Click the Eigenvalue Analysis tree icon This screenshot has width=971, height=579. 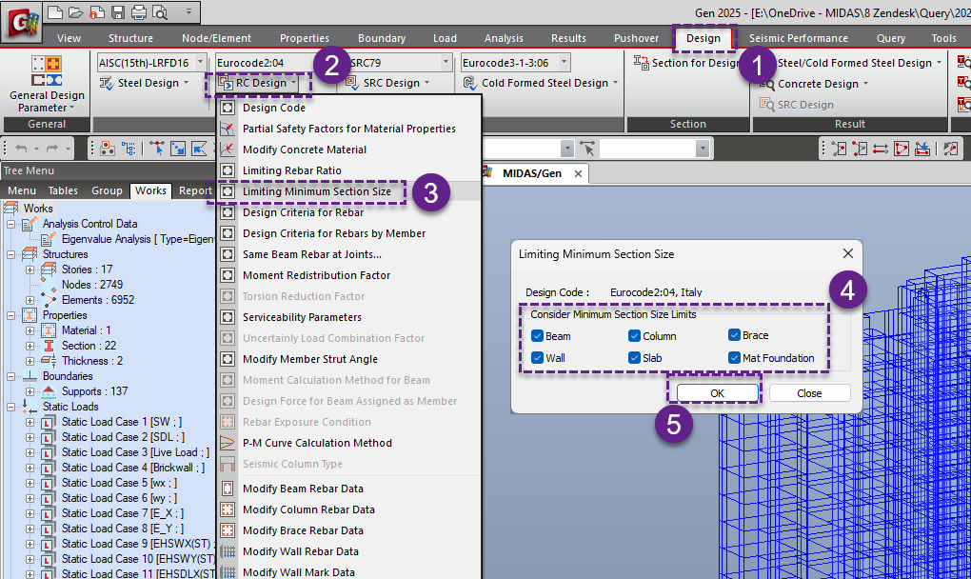(x=49, y=239)
